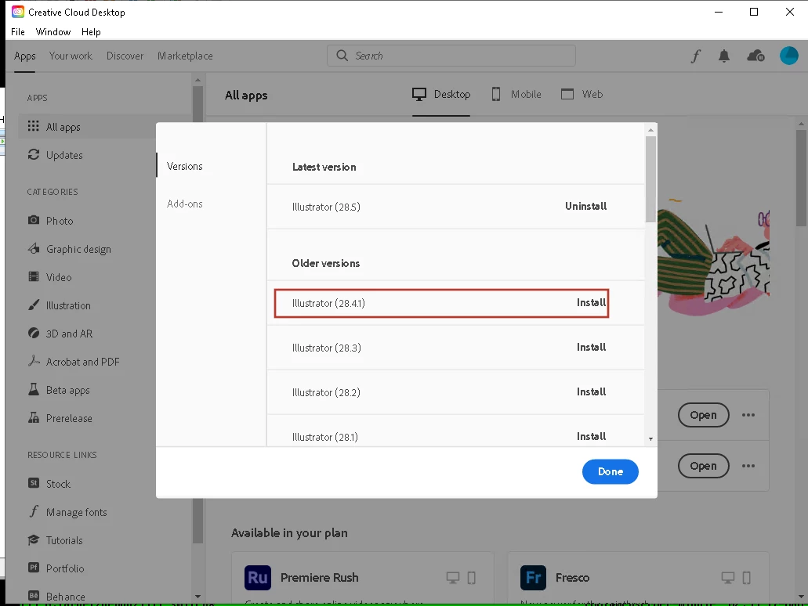Screen dimensions: 808x606
Task: Click the sidebar scroll-up arrow
Action: [x=197, y=81]
